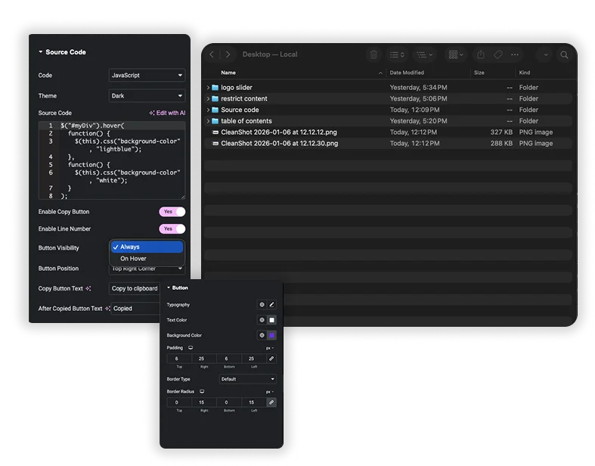This screenshot has height=466, width=595.
Task: Sort Finder list by Kind column
Action: click(525, 73)
